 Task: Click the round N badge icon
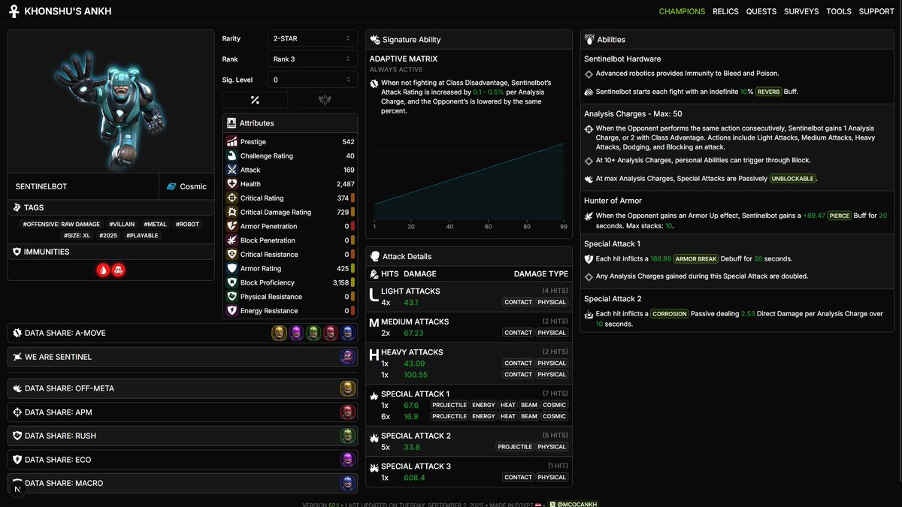tap(17, 488)
